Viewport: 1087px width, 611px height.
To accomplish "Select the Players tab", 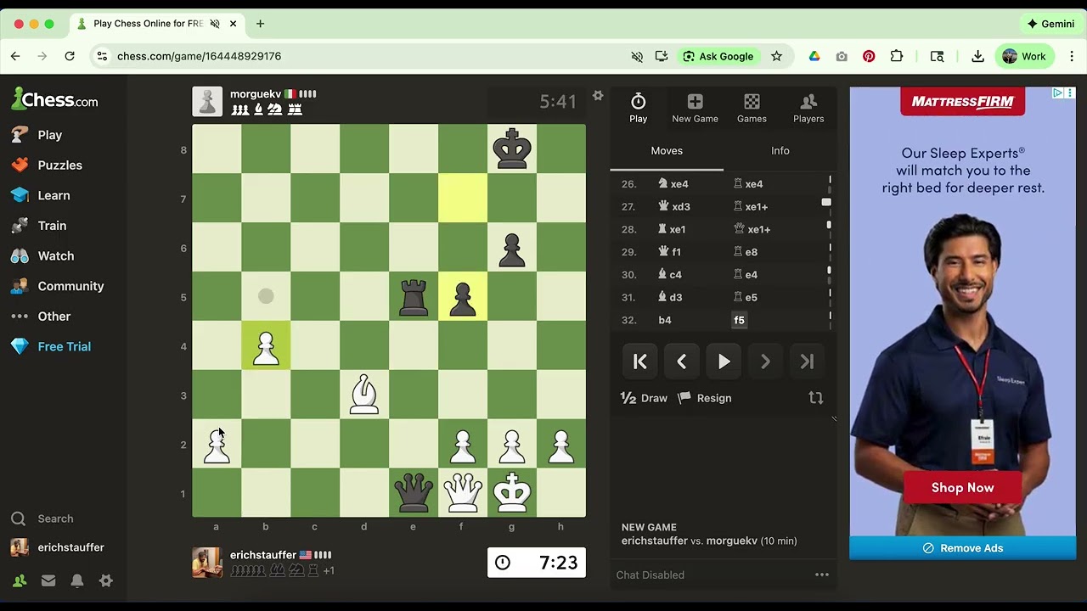I will point(808,109).
